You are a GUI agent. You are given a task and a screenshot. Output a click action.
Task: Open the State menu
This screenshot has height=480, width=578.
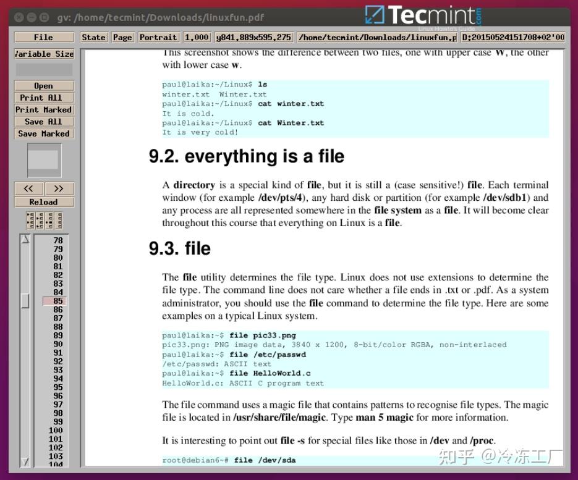click(x=93, y=37)
